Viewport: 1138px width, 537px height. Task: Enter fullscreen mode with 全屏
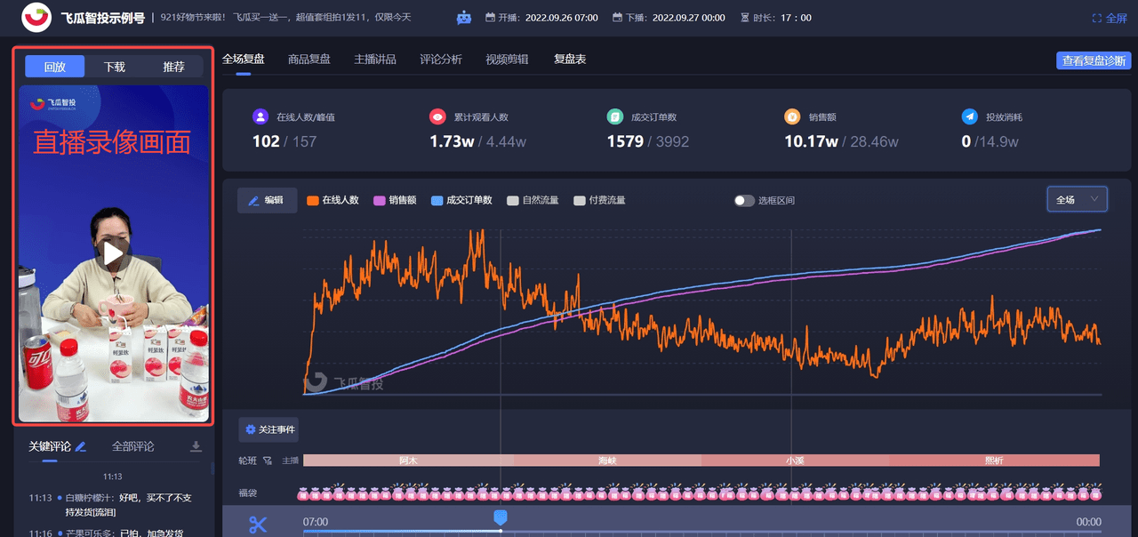[x=1110, y=18]
